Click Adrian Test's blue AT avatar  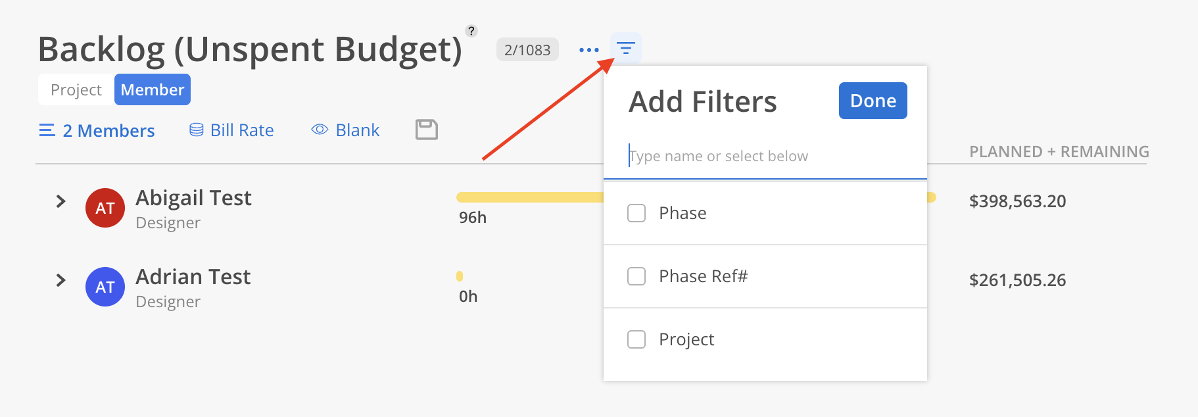[105, 287]
